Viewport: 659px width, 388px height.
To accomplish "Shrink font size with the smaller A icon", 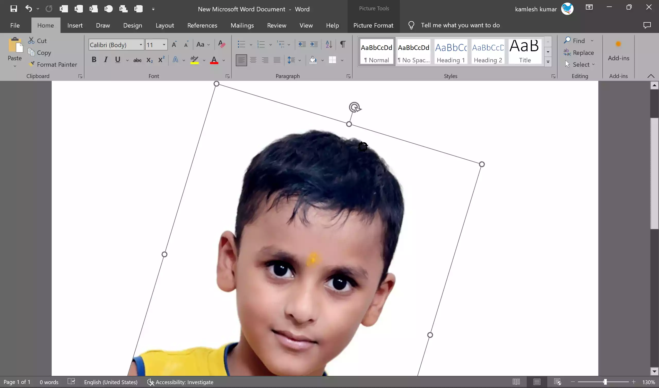I will click(186, 45).
